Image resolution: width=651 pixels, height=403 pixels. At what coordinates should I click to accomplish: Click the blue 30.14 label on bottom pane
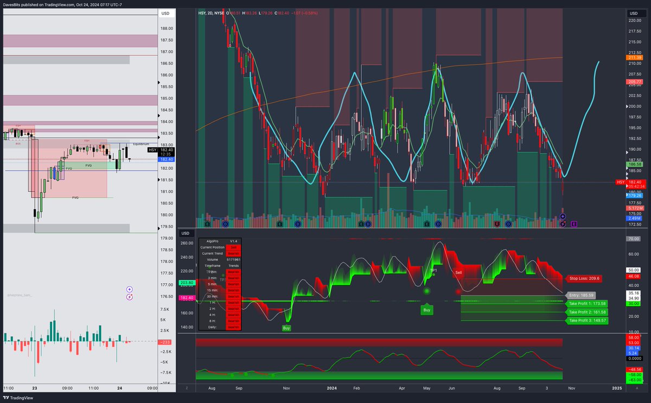[633, 348]
